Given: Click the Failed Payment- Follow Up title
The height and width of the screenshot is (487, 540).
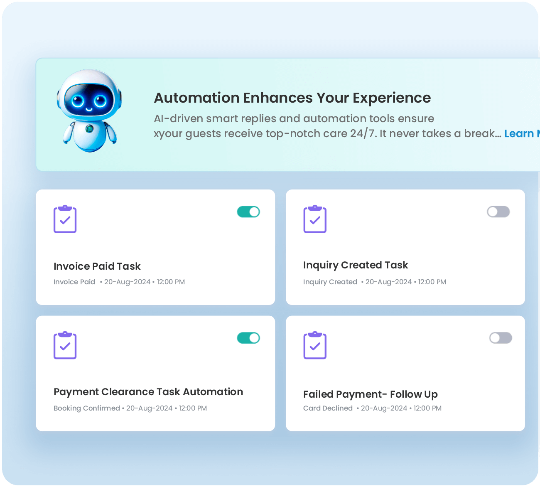Looking at the screenshot, I should (x=371, y=394).
